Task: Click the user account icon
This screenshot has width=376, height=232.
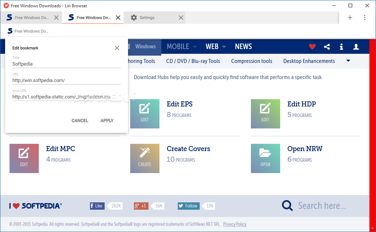Action: click(x=356, y=46)
